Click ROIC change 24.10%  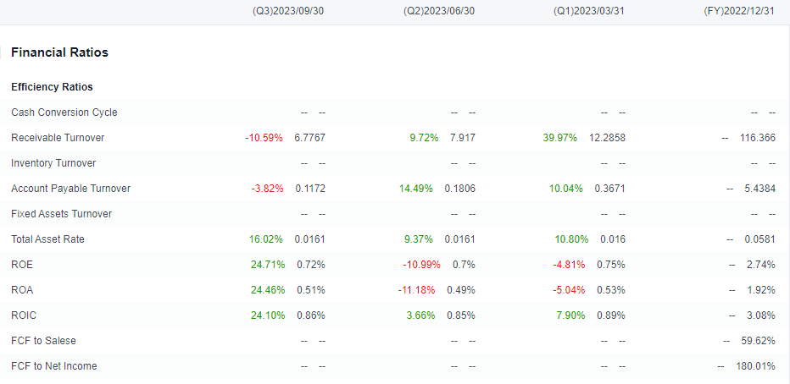(x=268, y=315)
